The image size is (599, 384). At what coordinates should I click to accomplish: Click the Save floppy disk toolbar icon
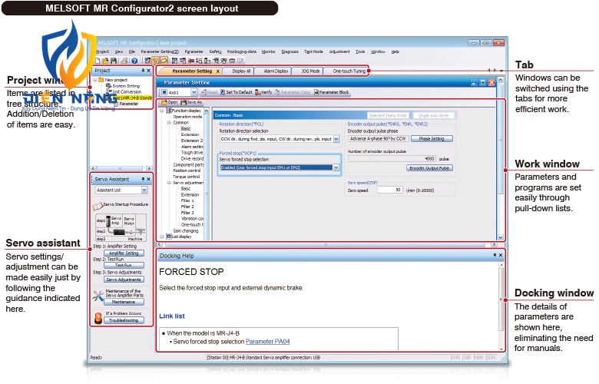click(x=114, y=61)
